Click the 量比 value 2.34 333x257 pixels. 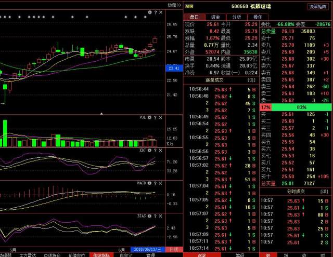coord(252,45)
